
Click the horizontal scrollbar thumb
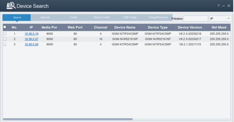pyautogui.click(x=68, y=119)
